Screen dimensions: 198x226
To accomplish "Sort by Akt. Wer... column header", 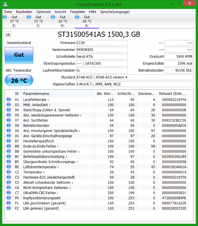I will click(105, 94).
